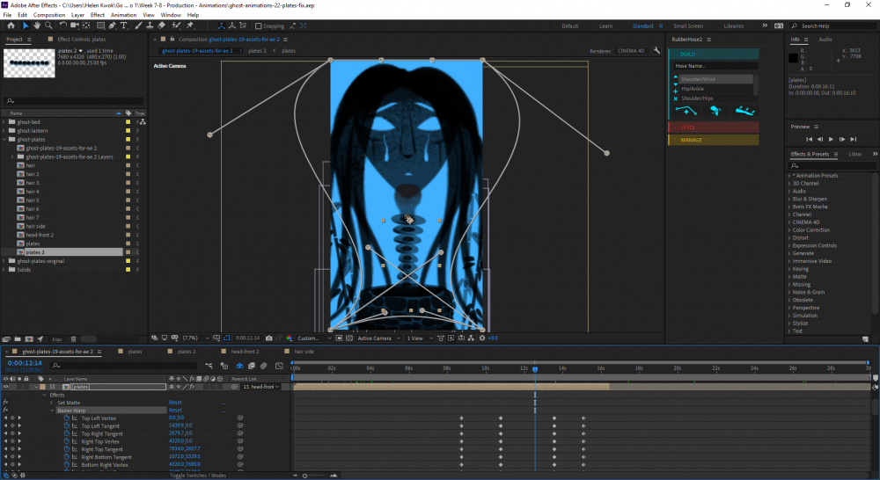Image resolution: width=880 pixels, height=480 pixels.
Task: Open the Animation menu
Action: pyautogui.click(x=123, y=15)
